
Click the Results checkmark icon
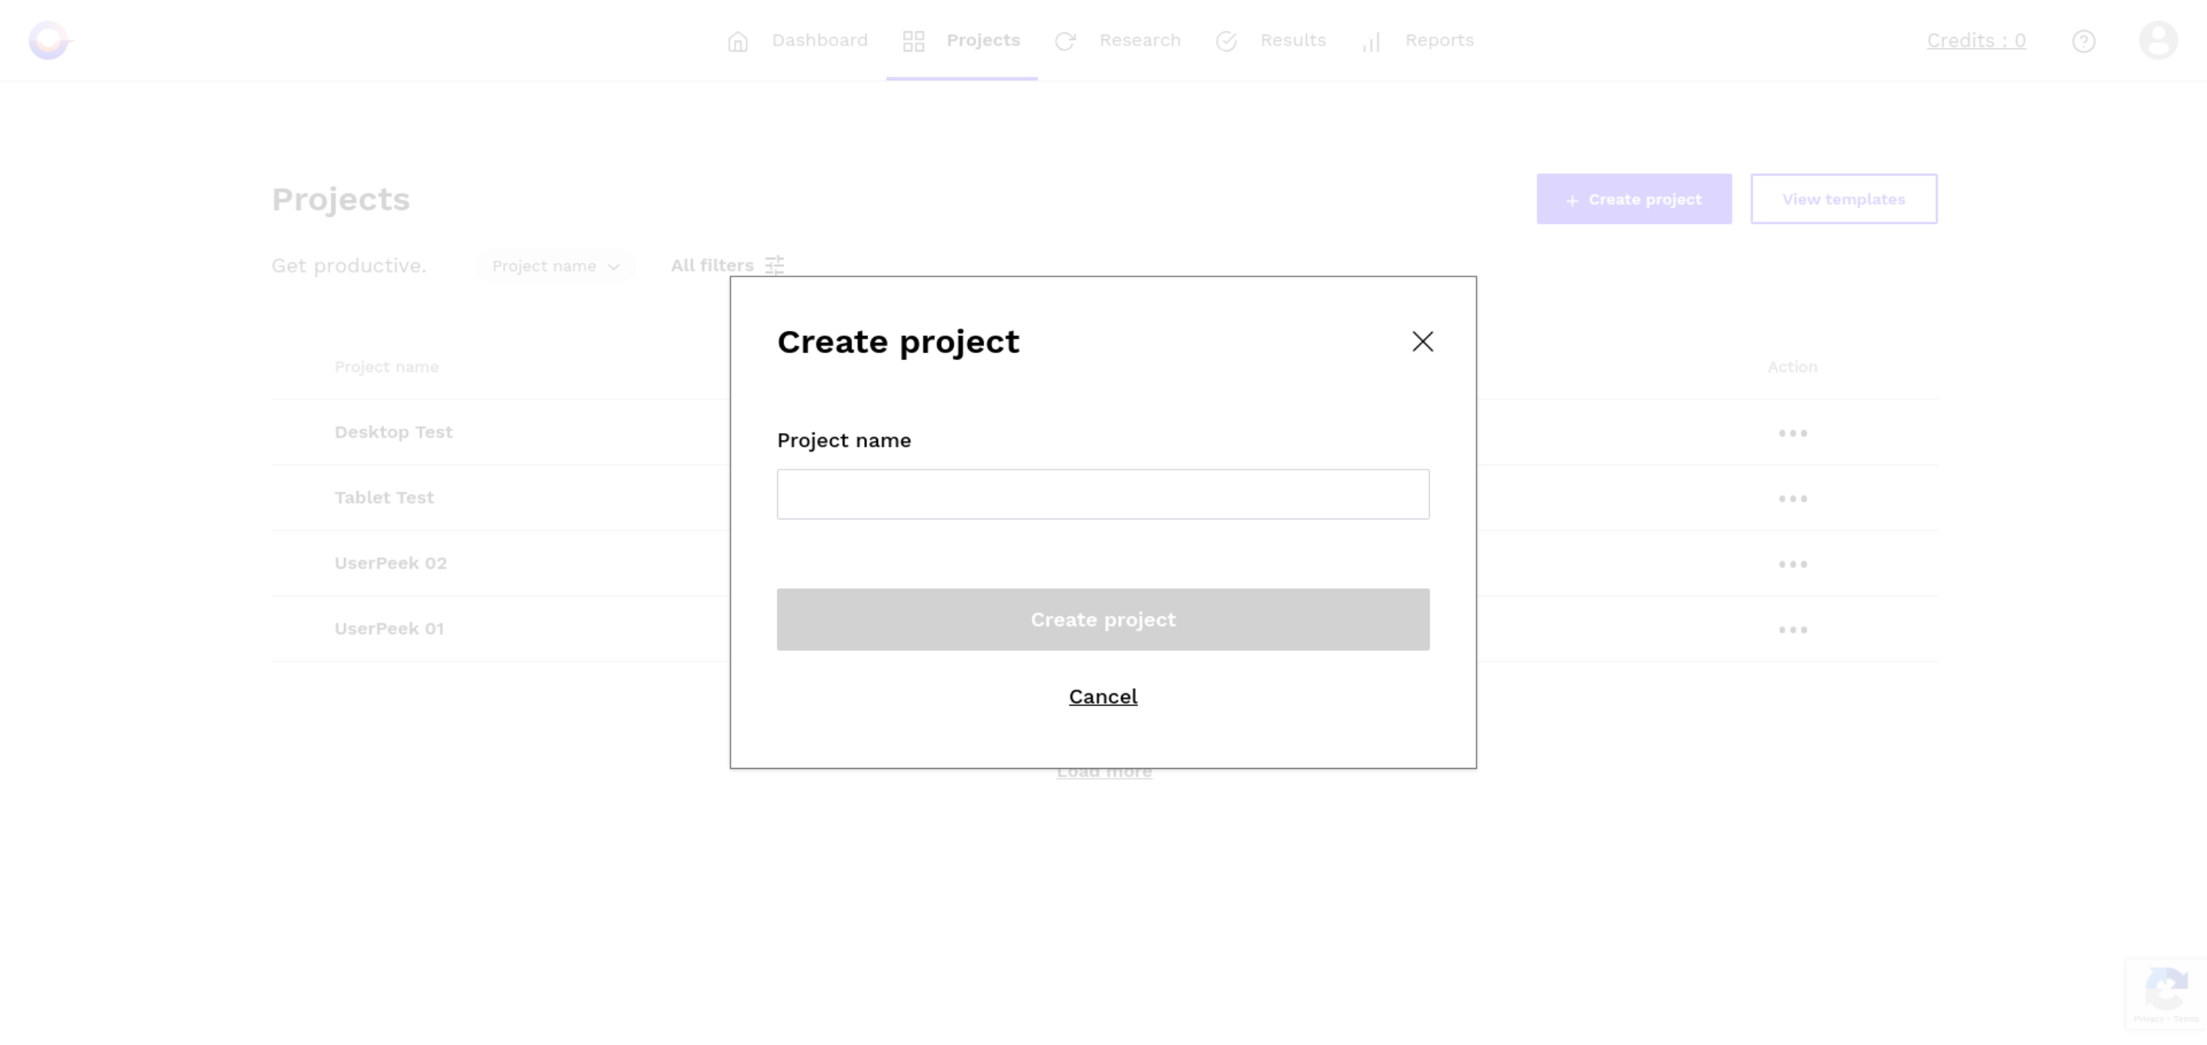pos(1226,39)
